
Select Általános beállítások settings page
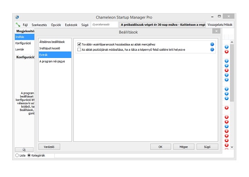55,42
